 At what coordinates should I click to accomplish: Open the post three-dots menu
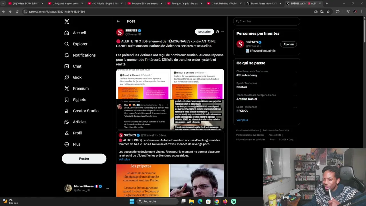click(222, 32)
